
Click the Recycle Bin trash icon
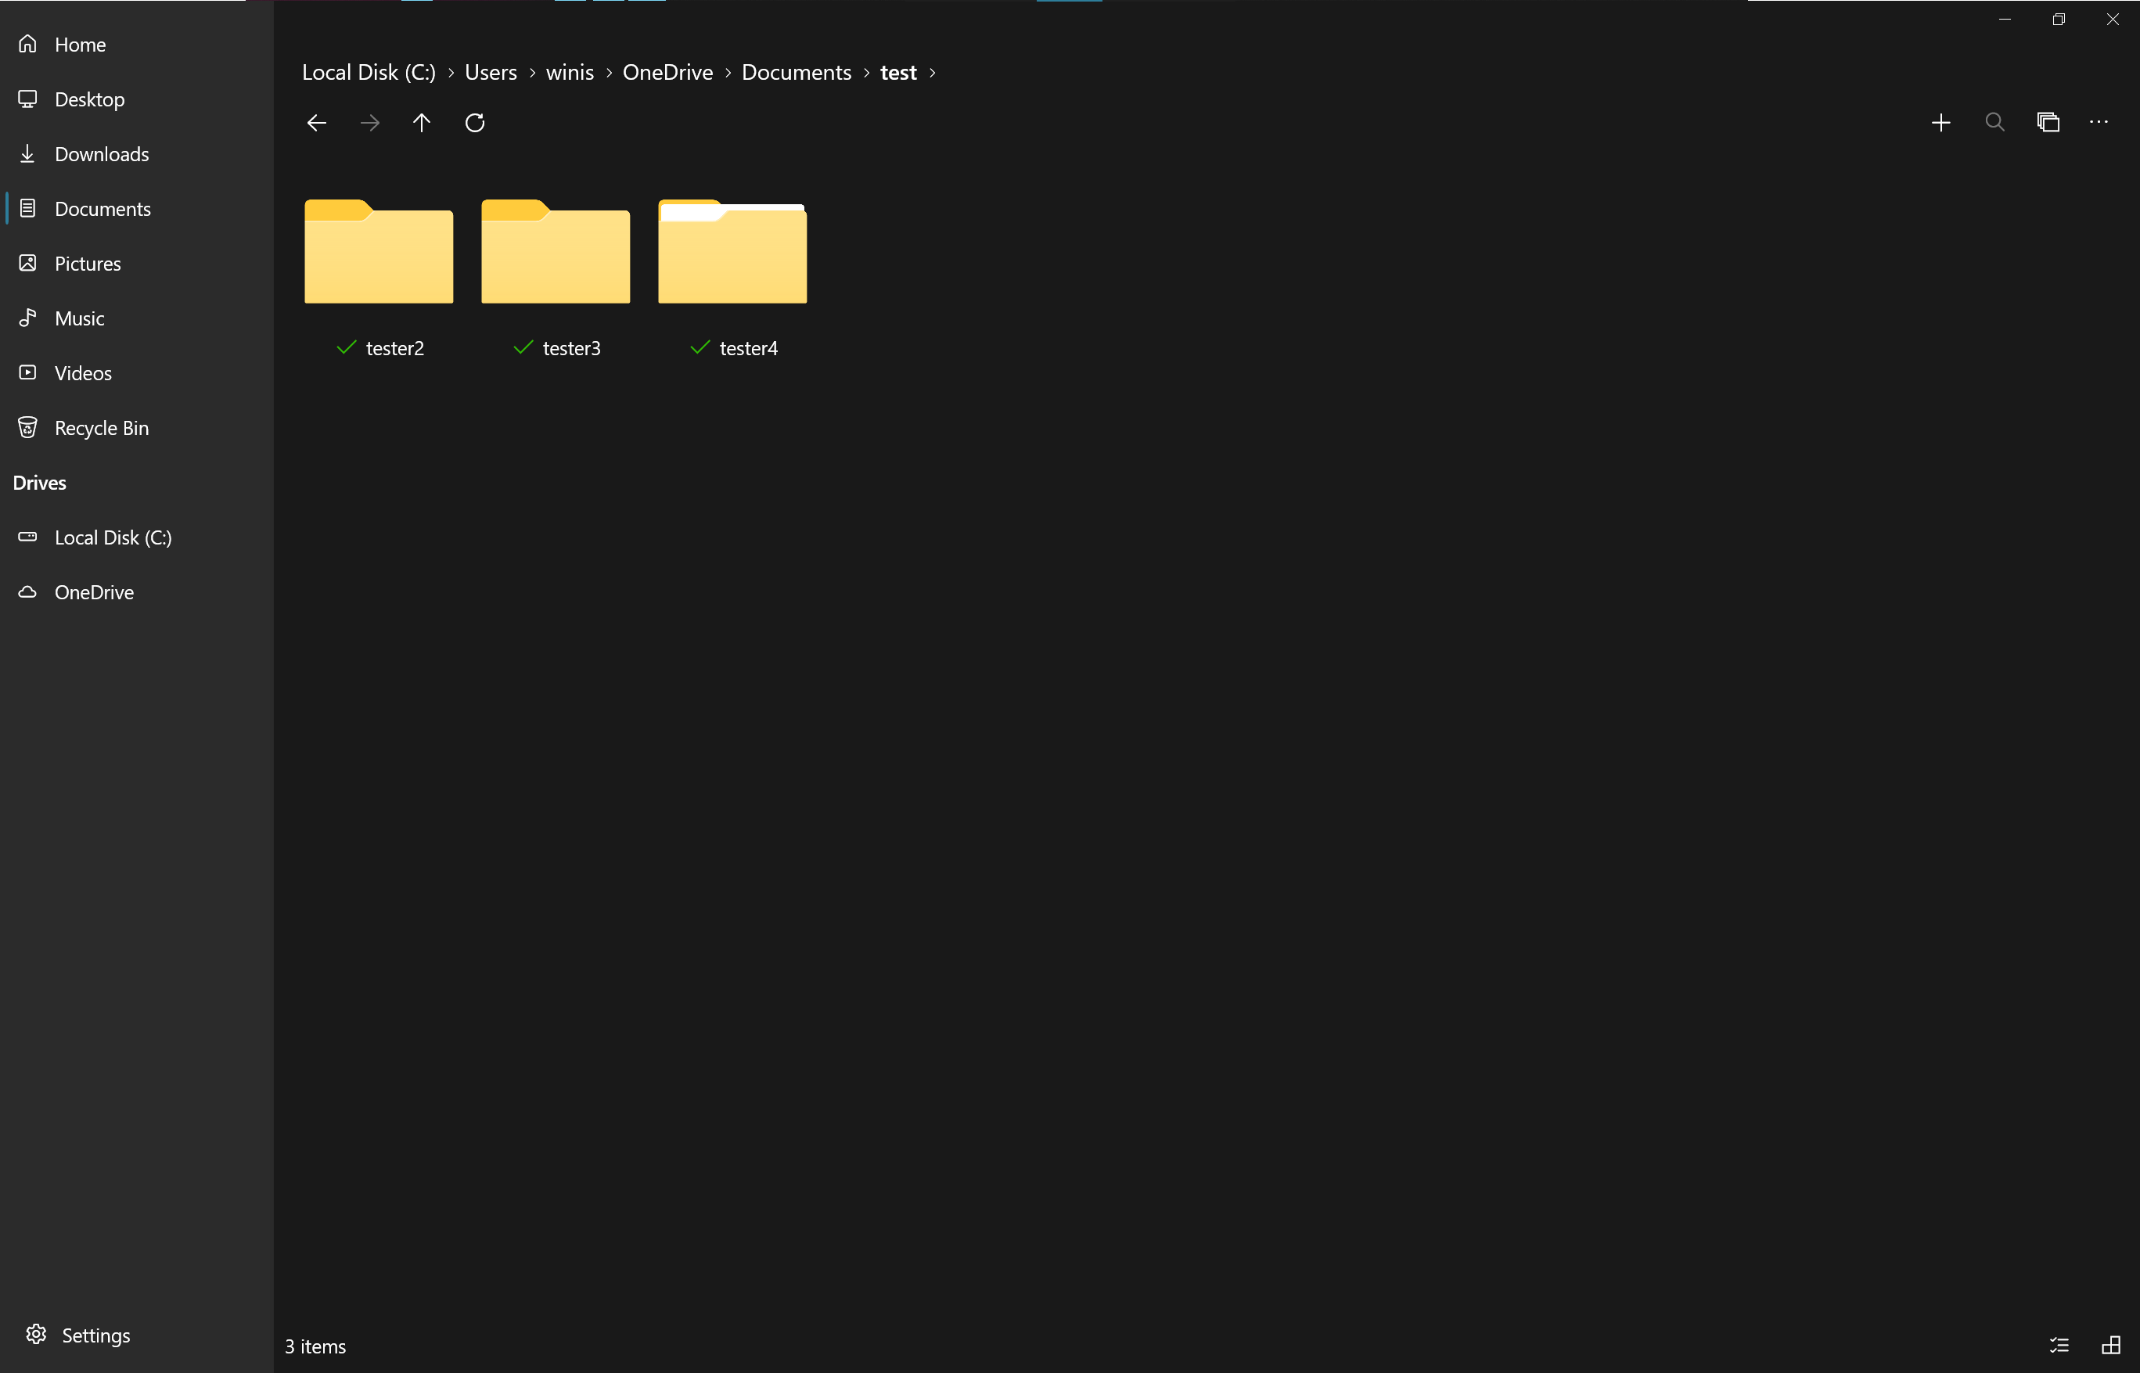coord(27,428)
